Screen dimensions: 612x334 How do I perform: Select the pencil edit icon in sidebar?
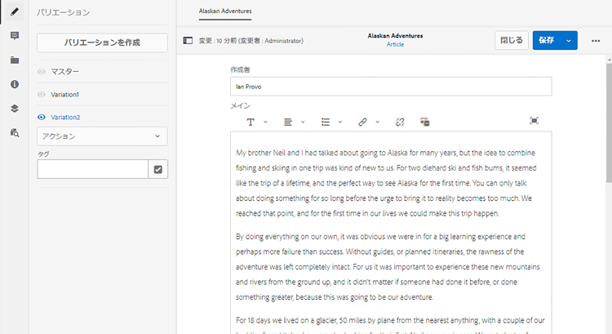[15, 11]
